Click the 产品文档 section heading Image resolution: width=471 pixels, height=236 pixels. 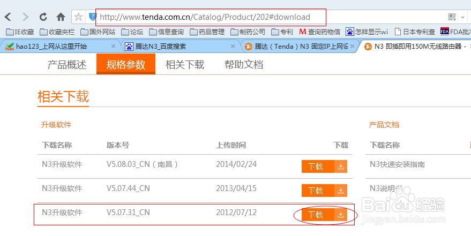click(x=384, y=125)
